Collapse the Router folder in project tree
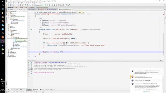166x93 pixels. 9,34
